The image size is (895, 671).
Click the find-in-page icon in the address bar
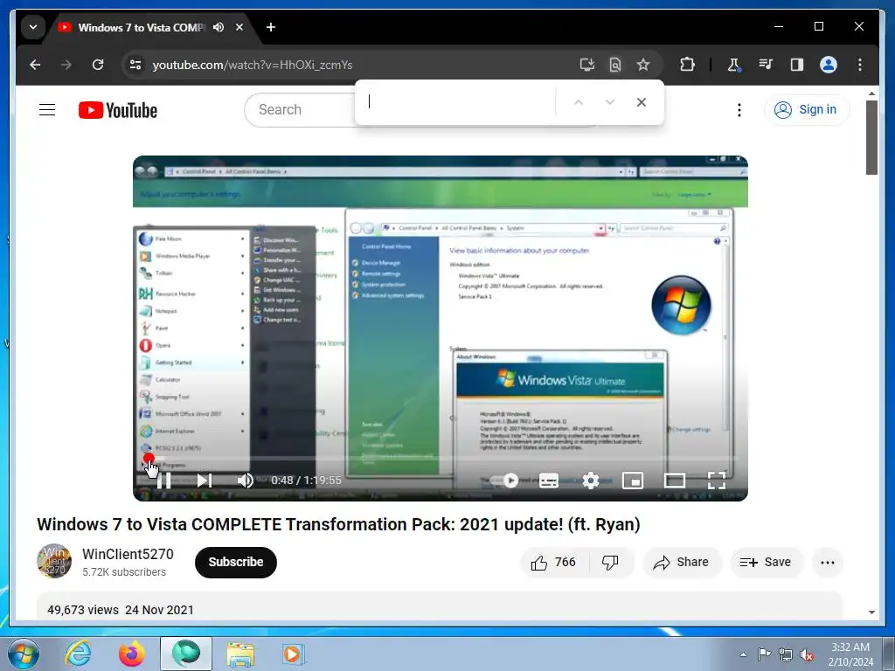(614, 65)
